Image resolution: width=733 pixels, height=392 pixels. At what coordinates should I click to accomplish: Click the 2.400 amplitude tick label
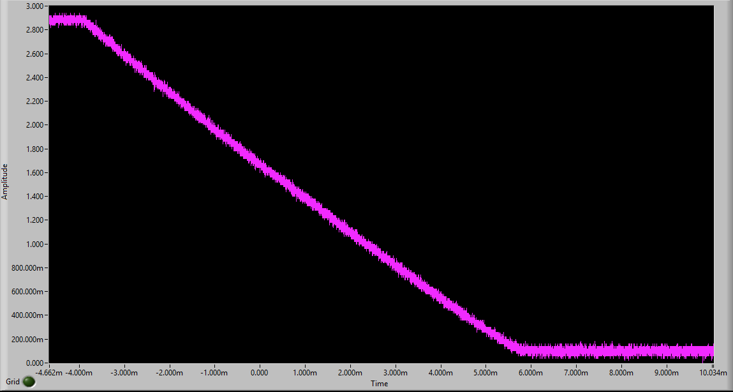[34, 78]
